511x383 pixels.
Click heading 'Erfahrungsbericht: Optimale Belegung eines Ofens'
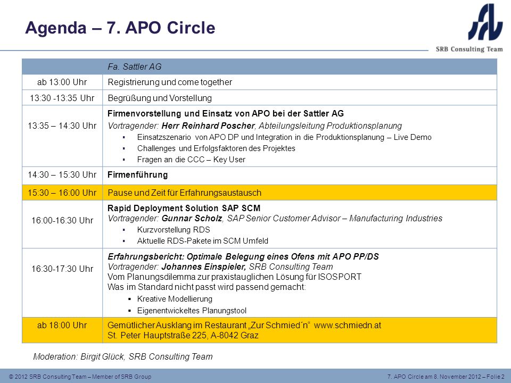(x=243, y=256)
